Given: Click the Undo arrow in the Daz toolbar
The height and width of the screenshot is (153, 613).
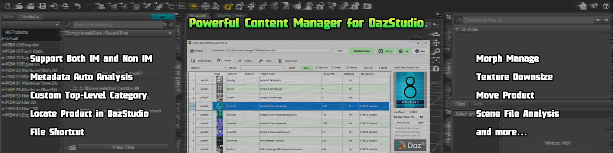Looking at the screenshot, I should pyautogui.click(x=77, y=6).
